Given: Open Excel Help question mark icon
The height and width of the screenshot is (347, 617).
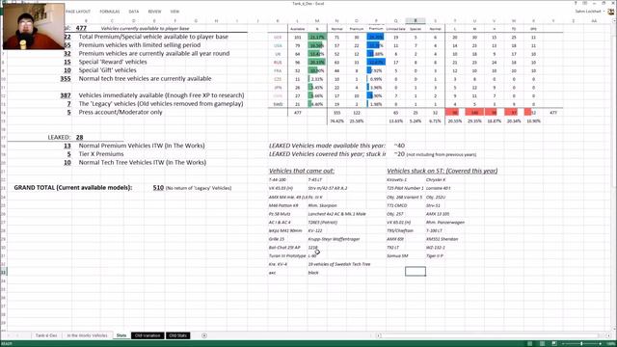Looking at the screenshot, I should (x=575, y=3).
